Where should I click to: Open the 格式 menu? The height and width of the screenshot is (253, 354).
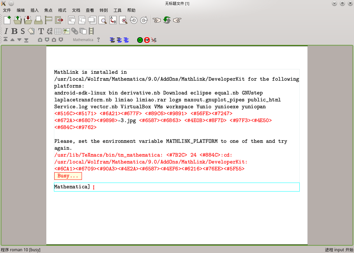(x=62, y=10)
